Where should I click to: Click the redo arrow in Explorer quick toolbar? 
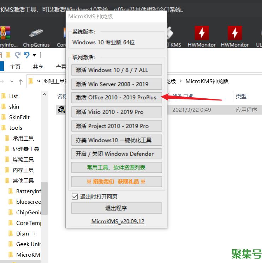tap(17, 55)
